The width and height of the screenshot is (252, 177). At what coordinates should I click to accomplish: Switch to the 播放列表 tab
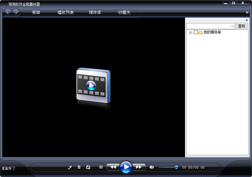click(66, 13)
